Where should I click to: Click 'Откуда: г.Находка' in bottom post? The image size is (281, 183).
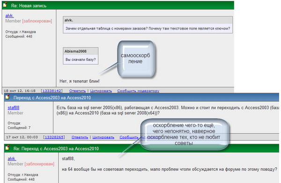pyautogui.click(x=23, y=175)
